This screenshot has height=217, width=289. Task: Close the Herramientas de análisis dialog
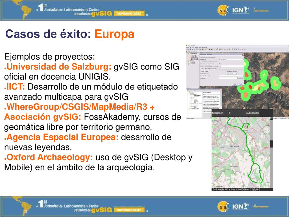(243, 55)
